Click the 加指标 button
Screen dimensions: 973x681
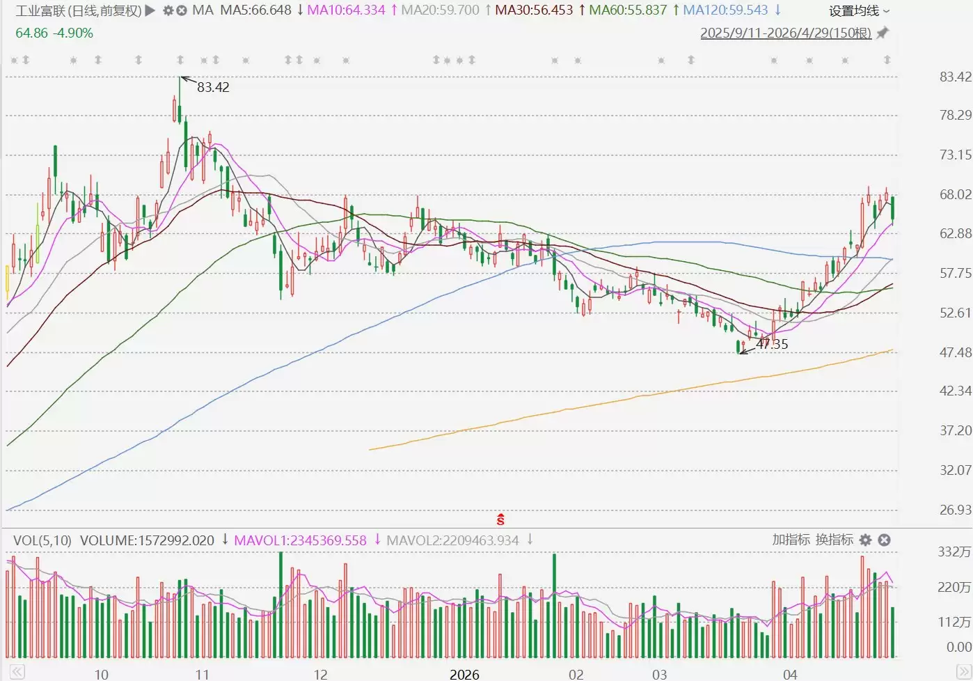pos(791,540)
